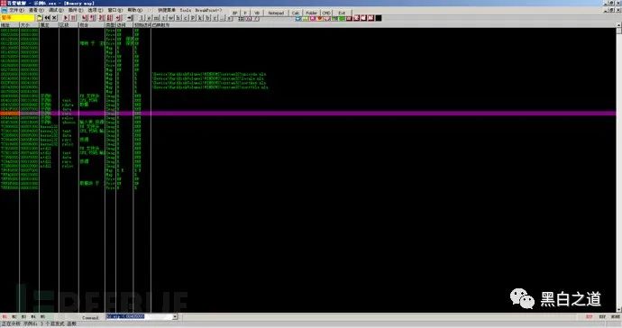Click the Run program play icon
622x328 pixels.
66,18
